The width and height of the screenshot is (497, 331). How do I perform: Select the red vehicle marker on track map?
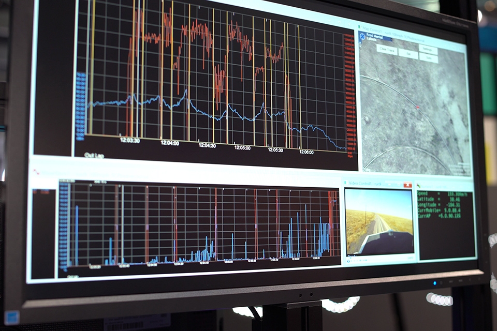tap(418, 108)
